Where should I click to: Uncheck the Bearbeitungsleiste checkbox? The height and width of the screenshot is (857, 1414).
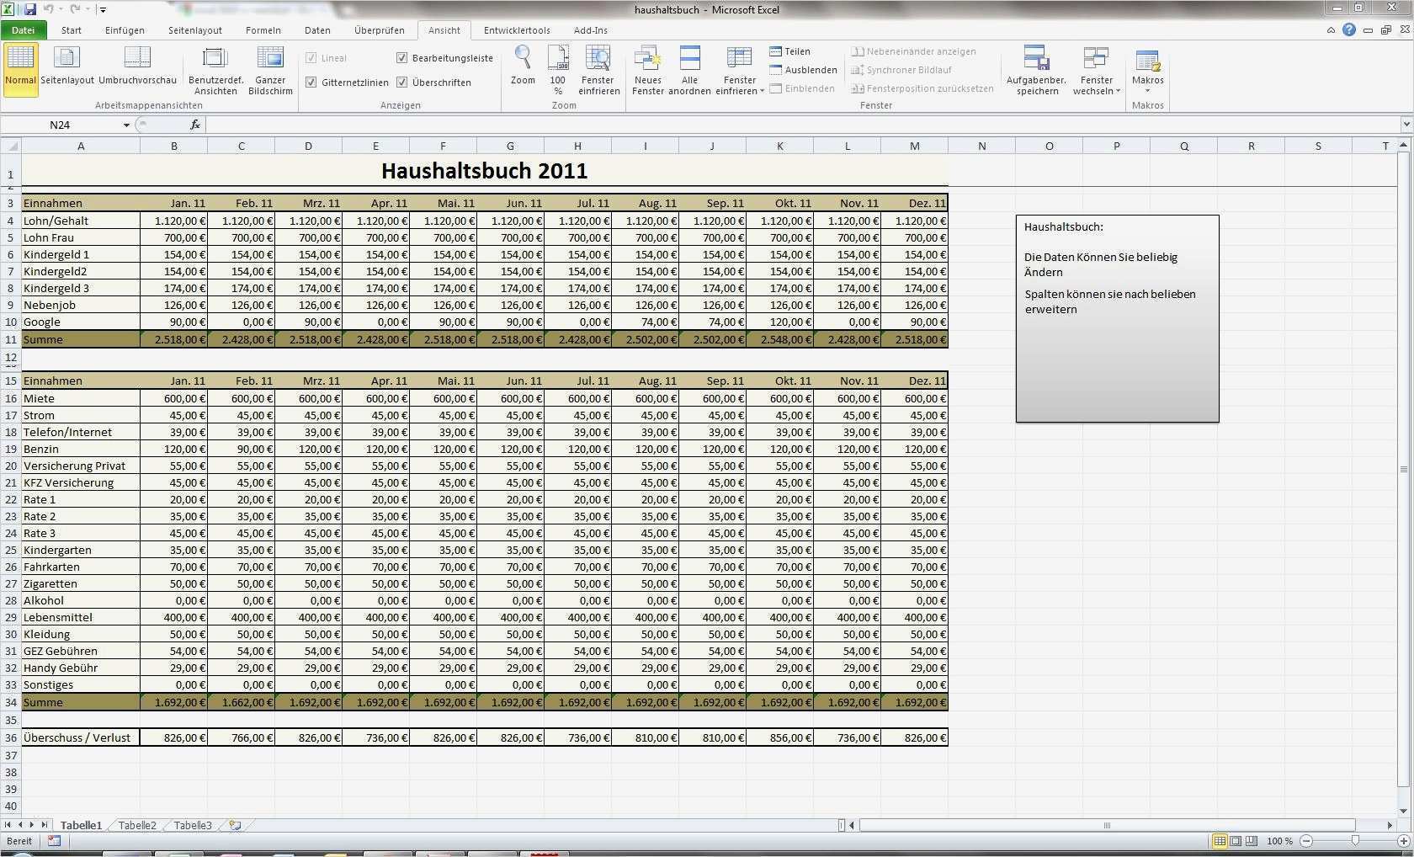[x=402, y=58]
